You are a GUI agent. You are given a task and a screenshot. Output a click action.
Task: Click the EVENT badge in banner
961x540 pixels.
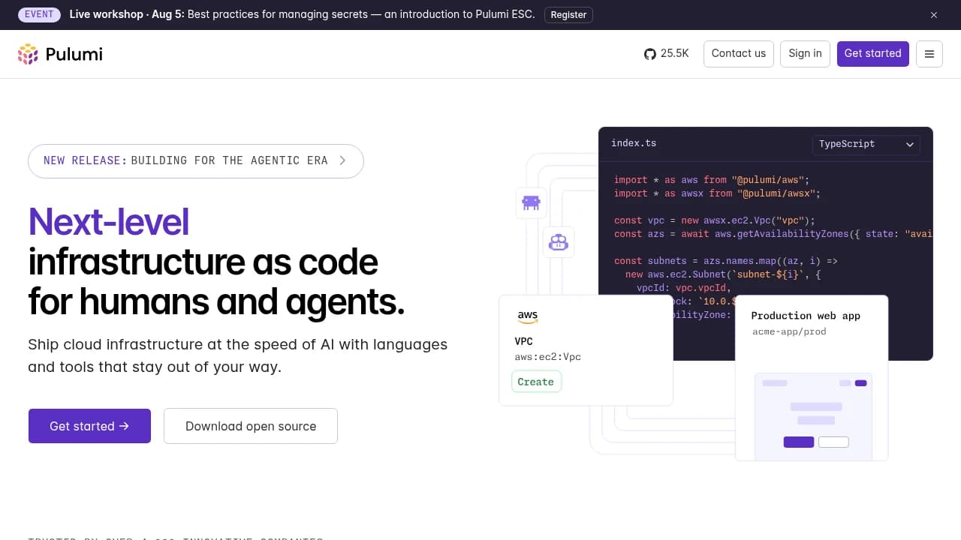[39, 14]
